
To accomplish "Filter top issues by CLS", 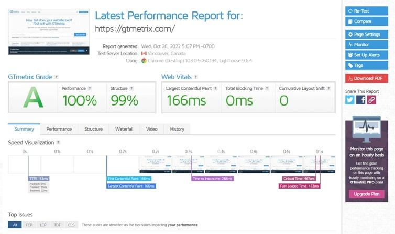I will click(x=71, y=225).
